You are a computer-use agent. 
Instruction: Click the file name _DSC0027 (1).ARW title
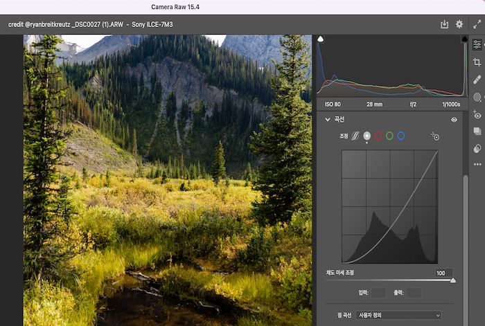coord(97,24)
